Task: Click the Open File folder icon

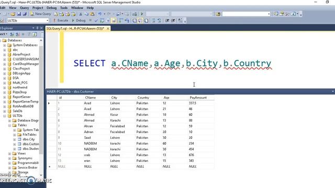Action: pyautogui.click(x=13, y=14)
